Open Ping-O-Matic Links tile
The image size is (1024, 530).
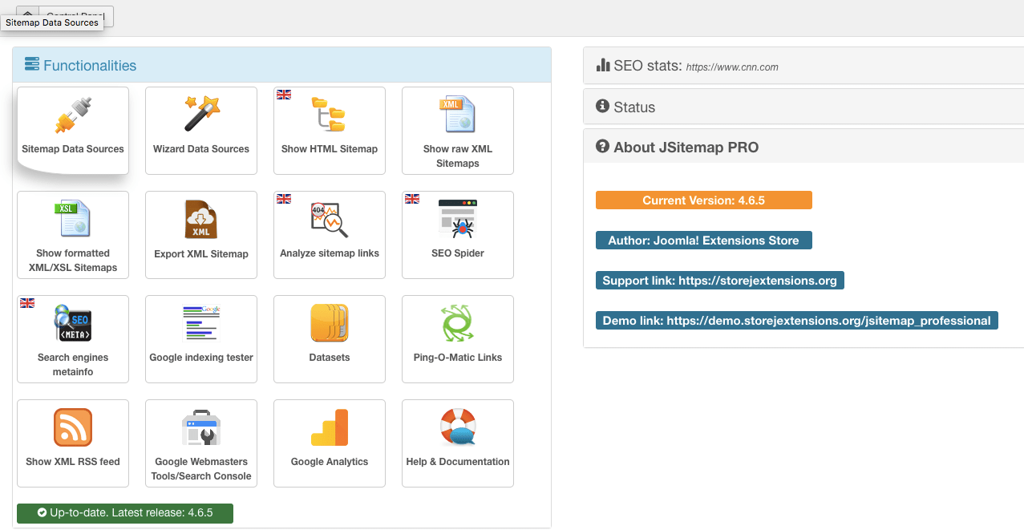458,339
